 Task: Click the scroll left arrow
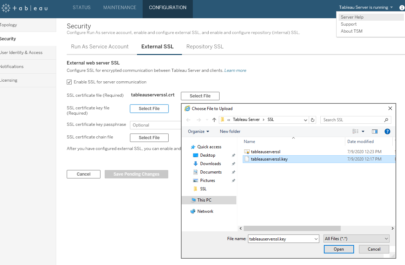pos(241,229)
